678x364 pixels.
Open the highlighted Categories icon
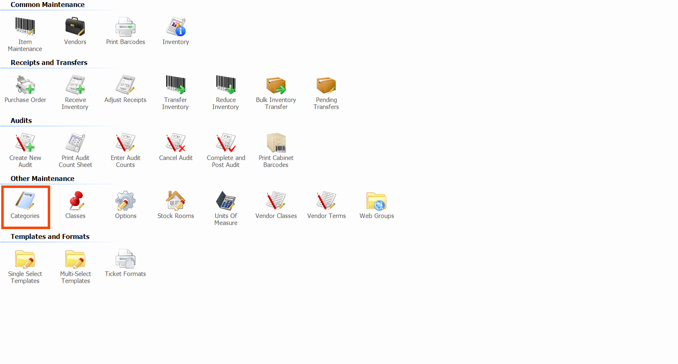click(25, 201)
